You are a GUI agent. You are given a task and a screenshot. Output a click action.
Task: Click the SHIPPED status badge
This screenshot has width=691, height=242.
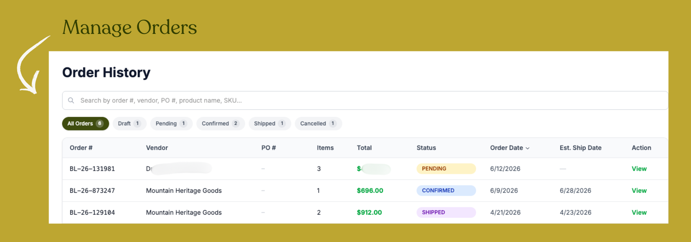click(x=446, y=212)
